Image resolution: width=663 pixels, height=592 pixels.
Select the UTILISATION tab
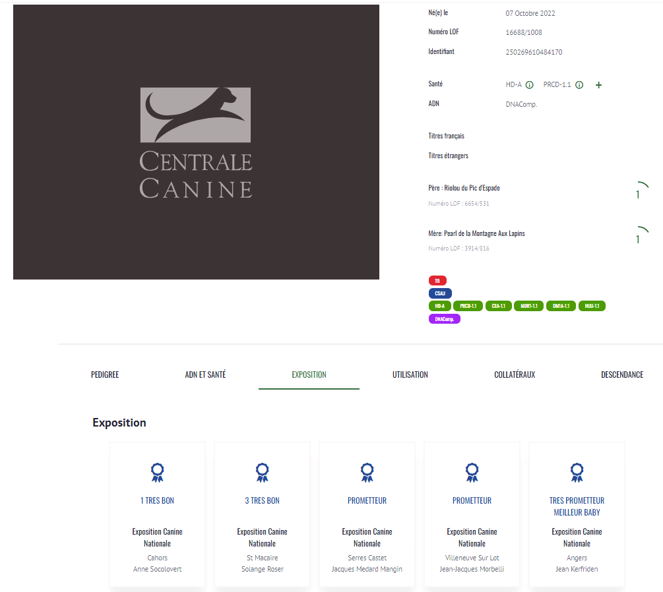tap(410, 374)
